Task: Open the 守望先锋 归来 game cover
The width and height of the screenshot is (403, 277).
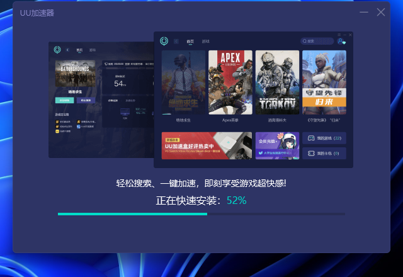Action: (x=324, y=82)
